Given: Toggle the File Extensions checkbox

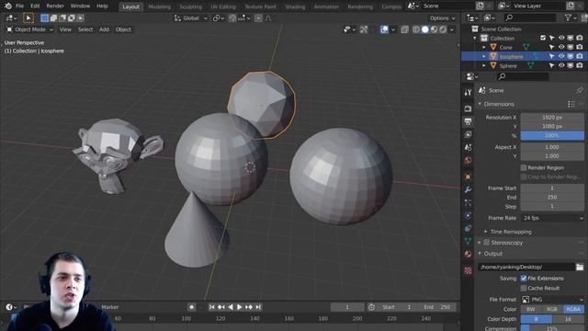Looking at the screenshot, I should click(x=524, y=278).
